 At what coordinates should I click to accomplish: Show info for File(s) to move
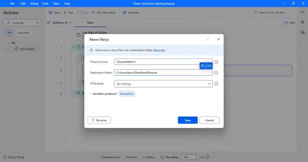click(216, 62)
